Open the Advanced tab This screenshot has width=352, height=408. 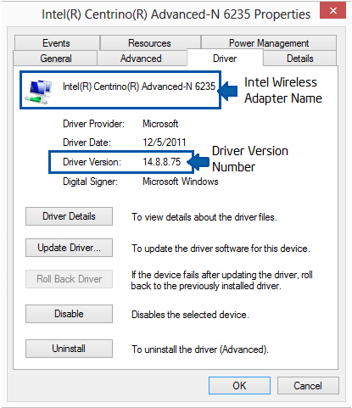coord(142,59)
